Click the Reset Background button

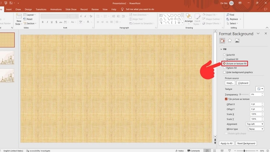[x=246, y=143]
